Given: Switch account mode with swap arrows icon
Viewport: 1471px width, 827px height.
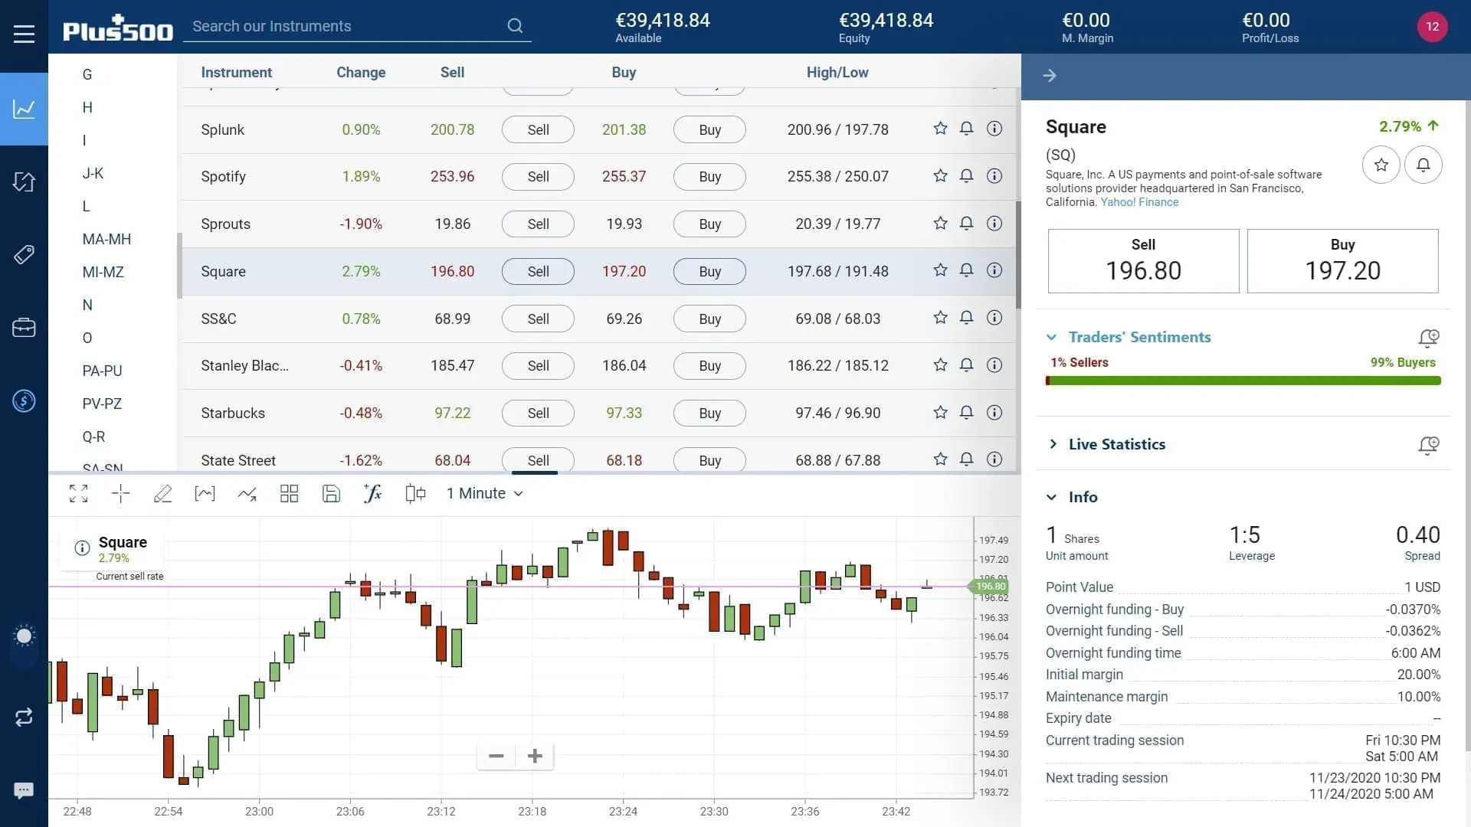Looking at the screenshot, I should pyautogui.click(x=24, y=717).
